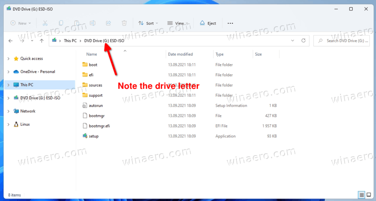The width and height of the screenshot is (376, 201).
Task: Click the DVD drive icon in title bar
Action: pyautogui.click(x=9, y=9)
